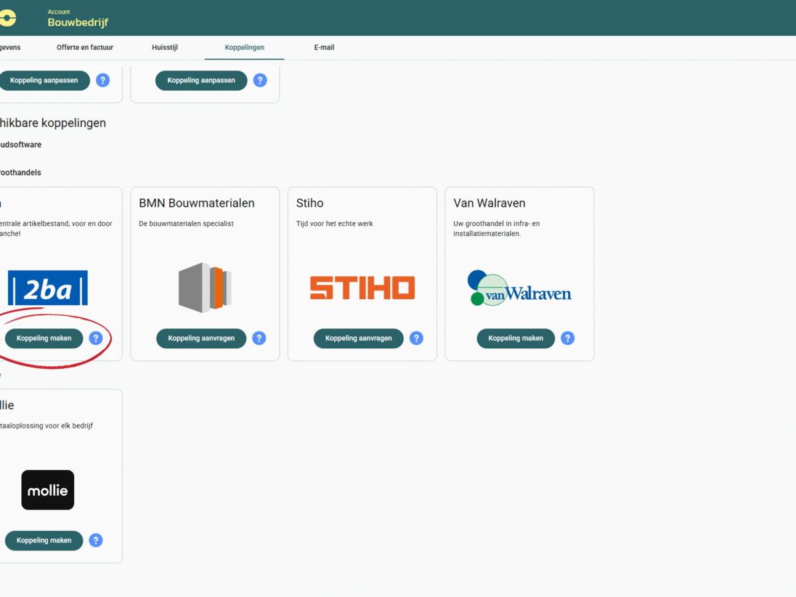Click the app logo in the top-left corner
The width and height of the screenshot is (796, 597).
8,17
